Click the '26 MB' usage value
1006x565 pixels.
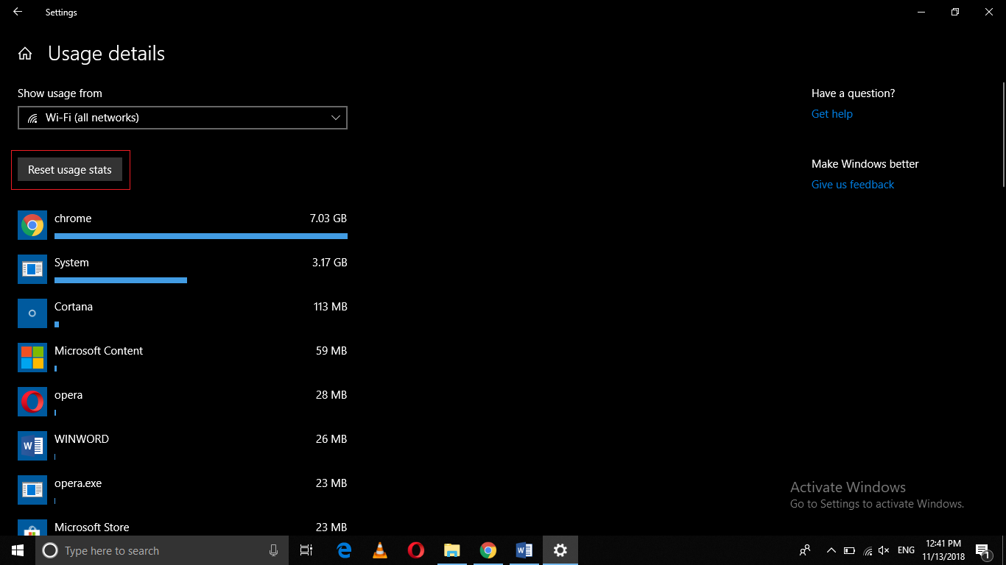click(331, 439)
